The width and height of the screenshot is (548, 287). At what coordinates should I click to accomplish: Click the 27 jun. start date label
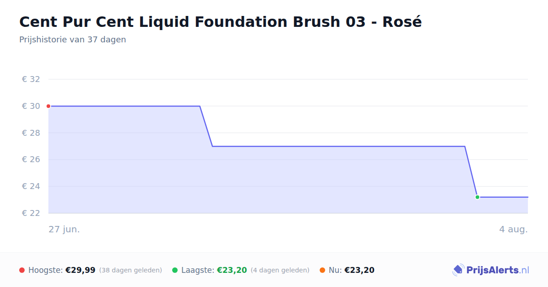click(x=64, y=229)
